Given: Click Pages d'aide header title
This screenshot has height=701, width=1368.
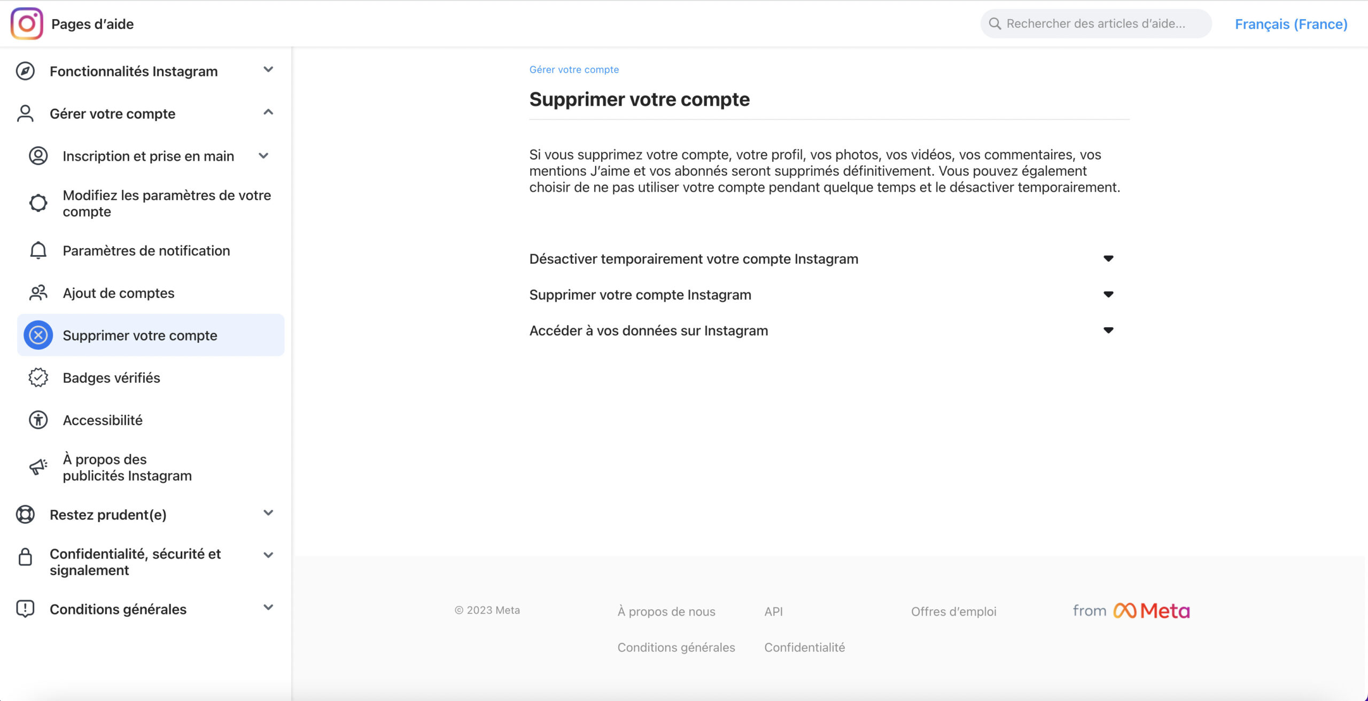Looking at the screenshot, I should tap(92, 23).
